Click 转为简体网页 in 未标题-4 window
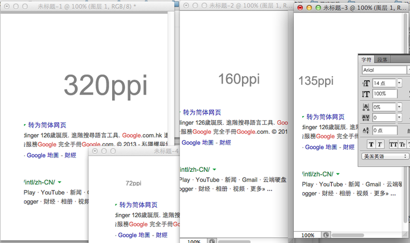This screenshot has height=243, width=410. pyautogui.click(x=138, y=205)
